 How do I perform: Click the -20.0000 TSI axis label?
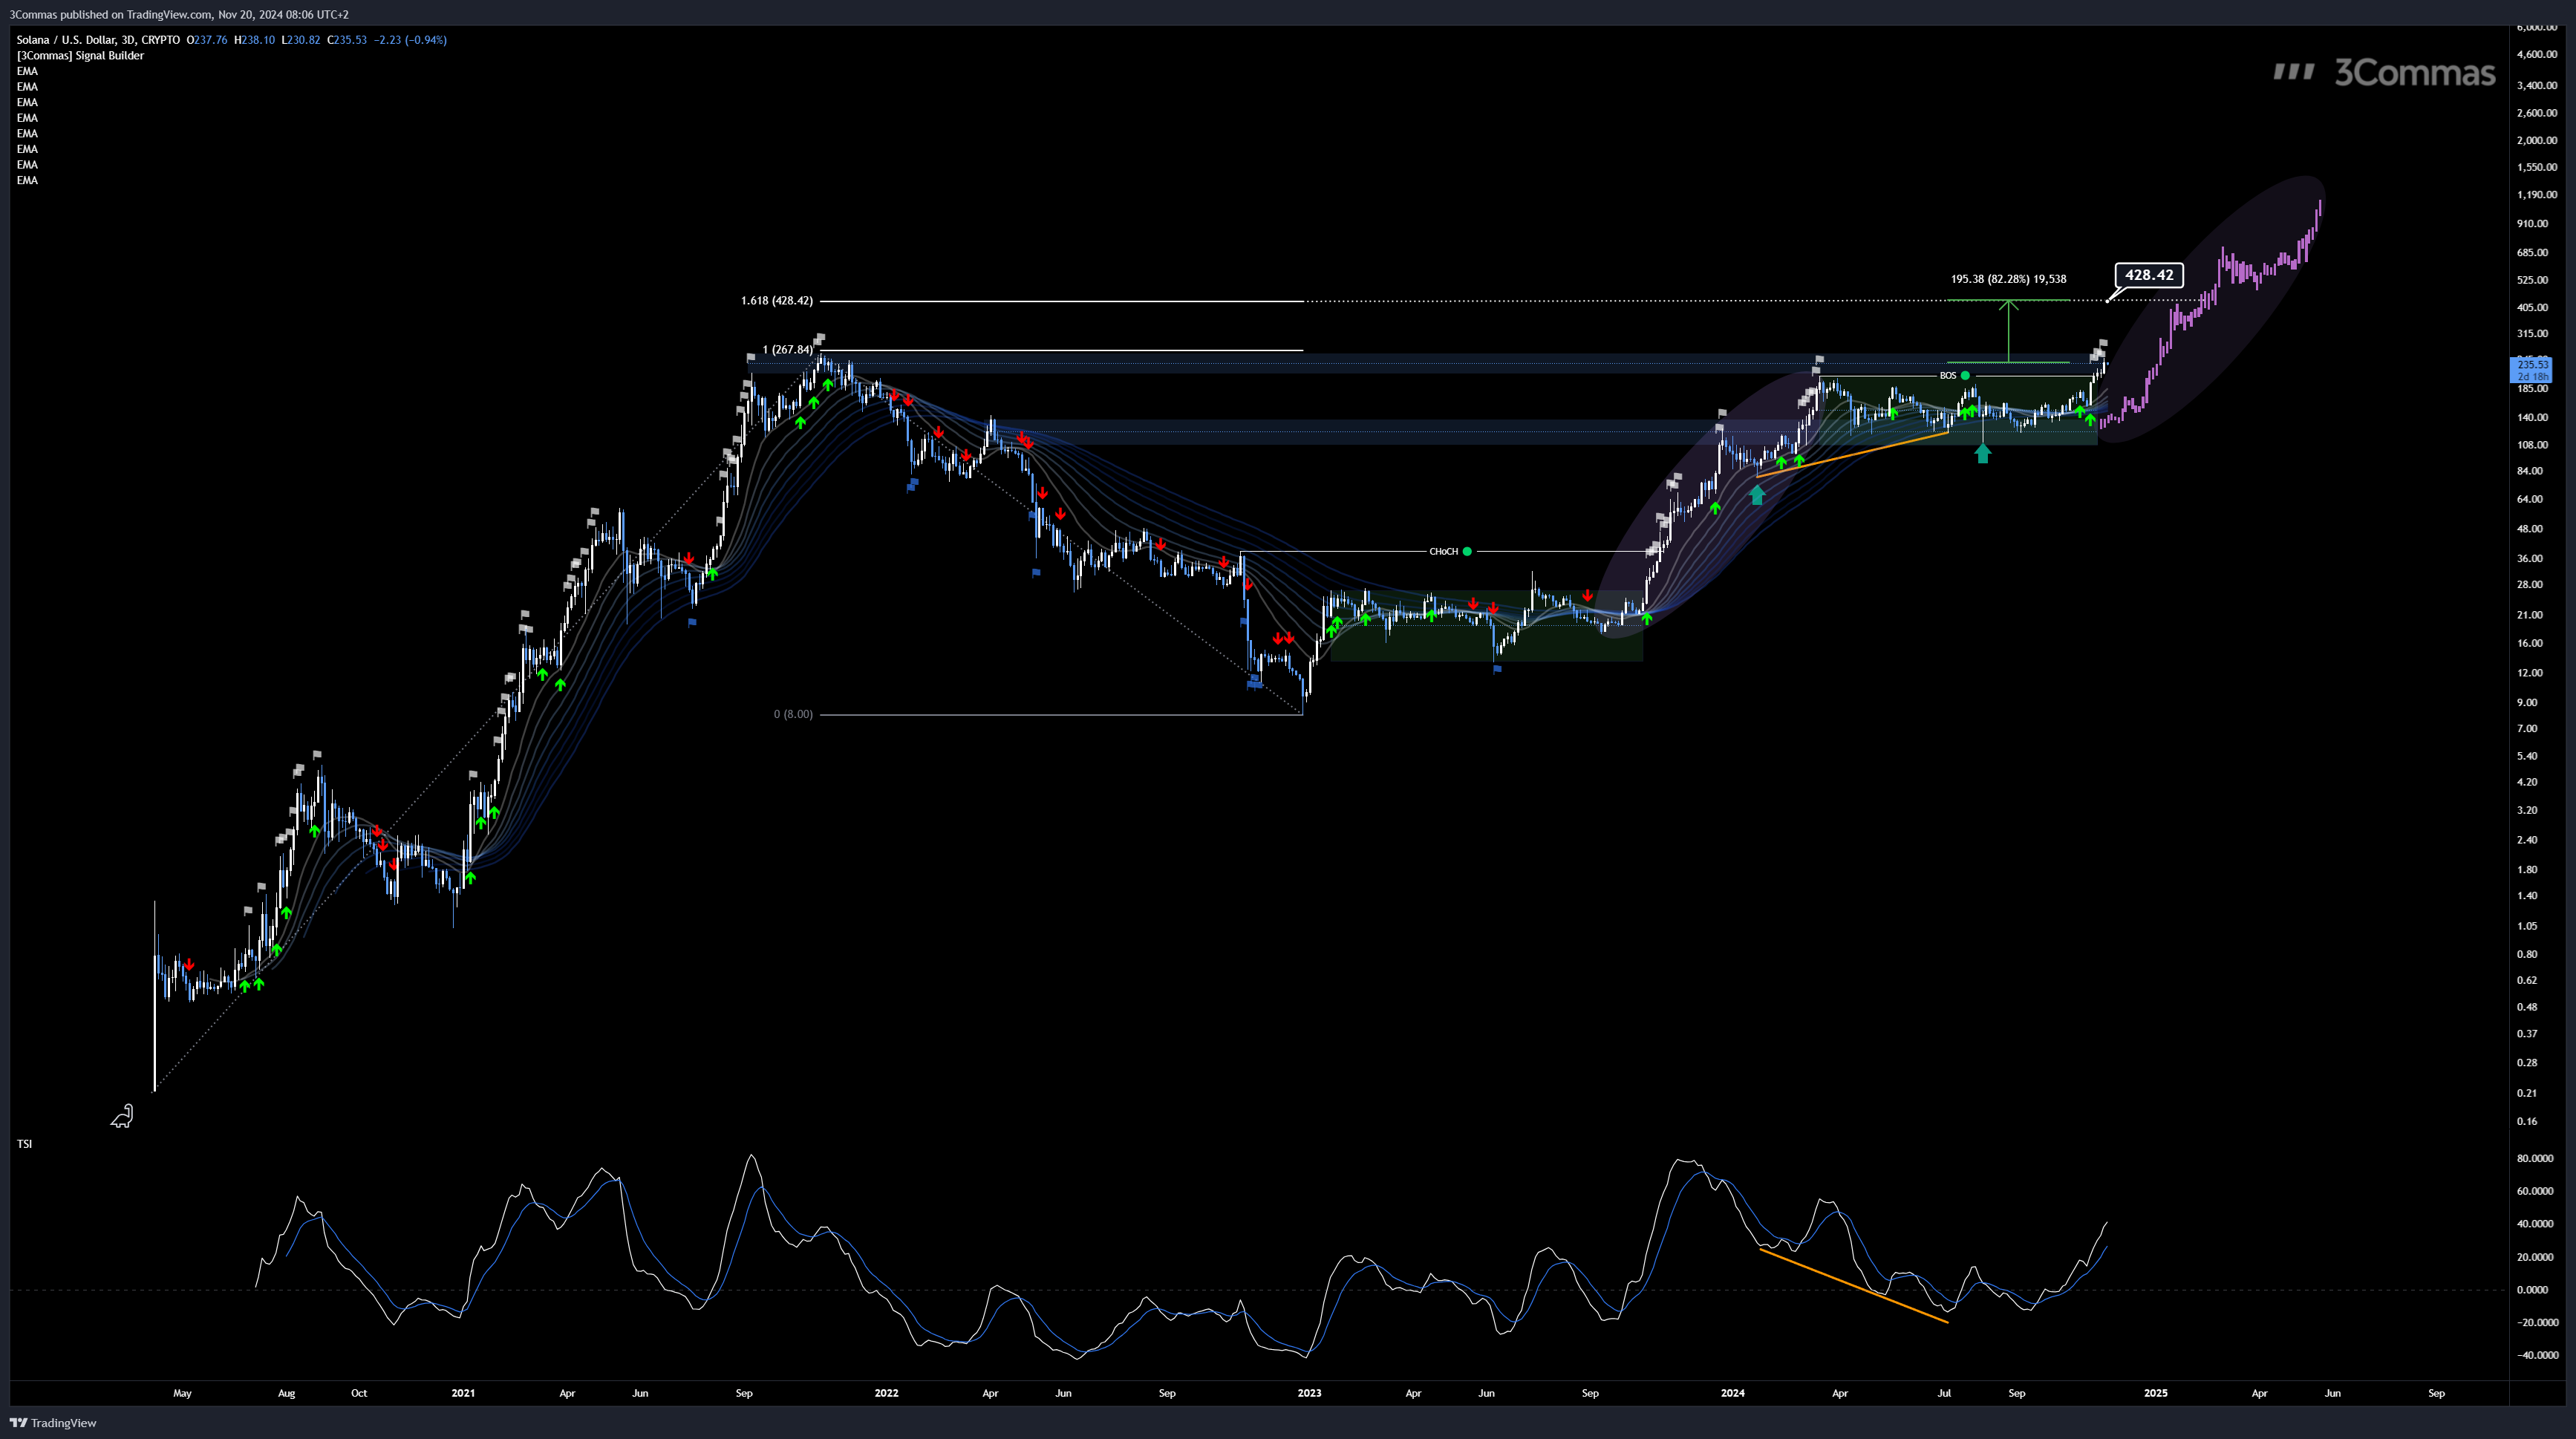(2537, 1323)
